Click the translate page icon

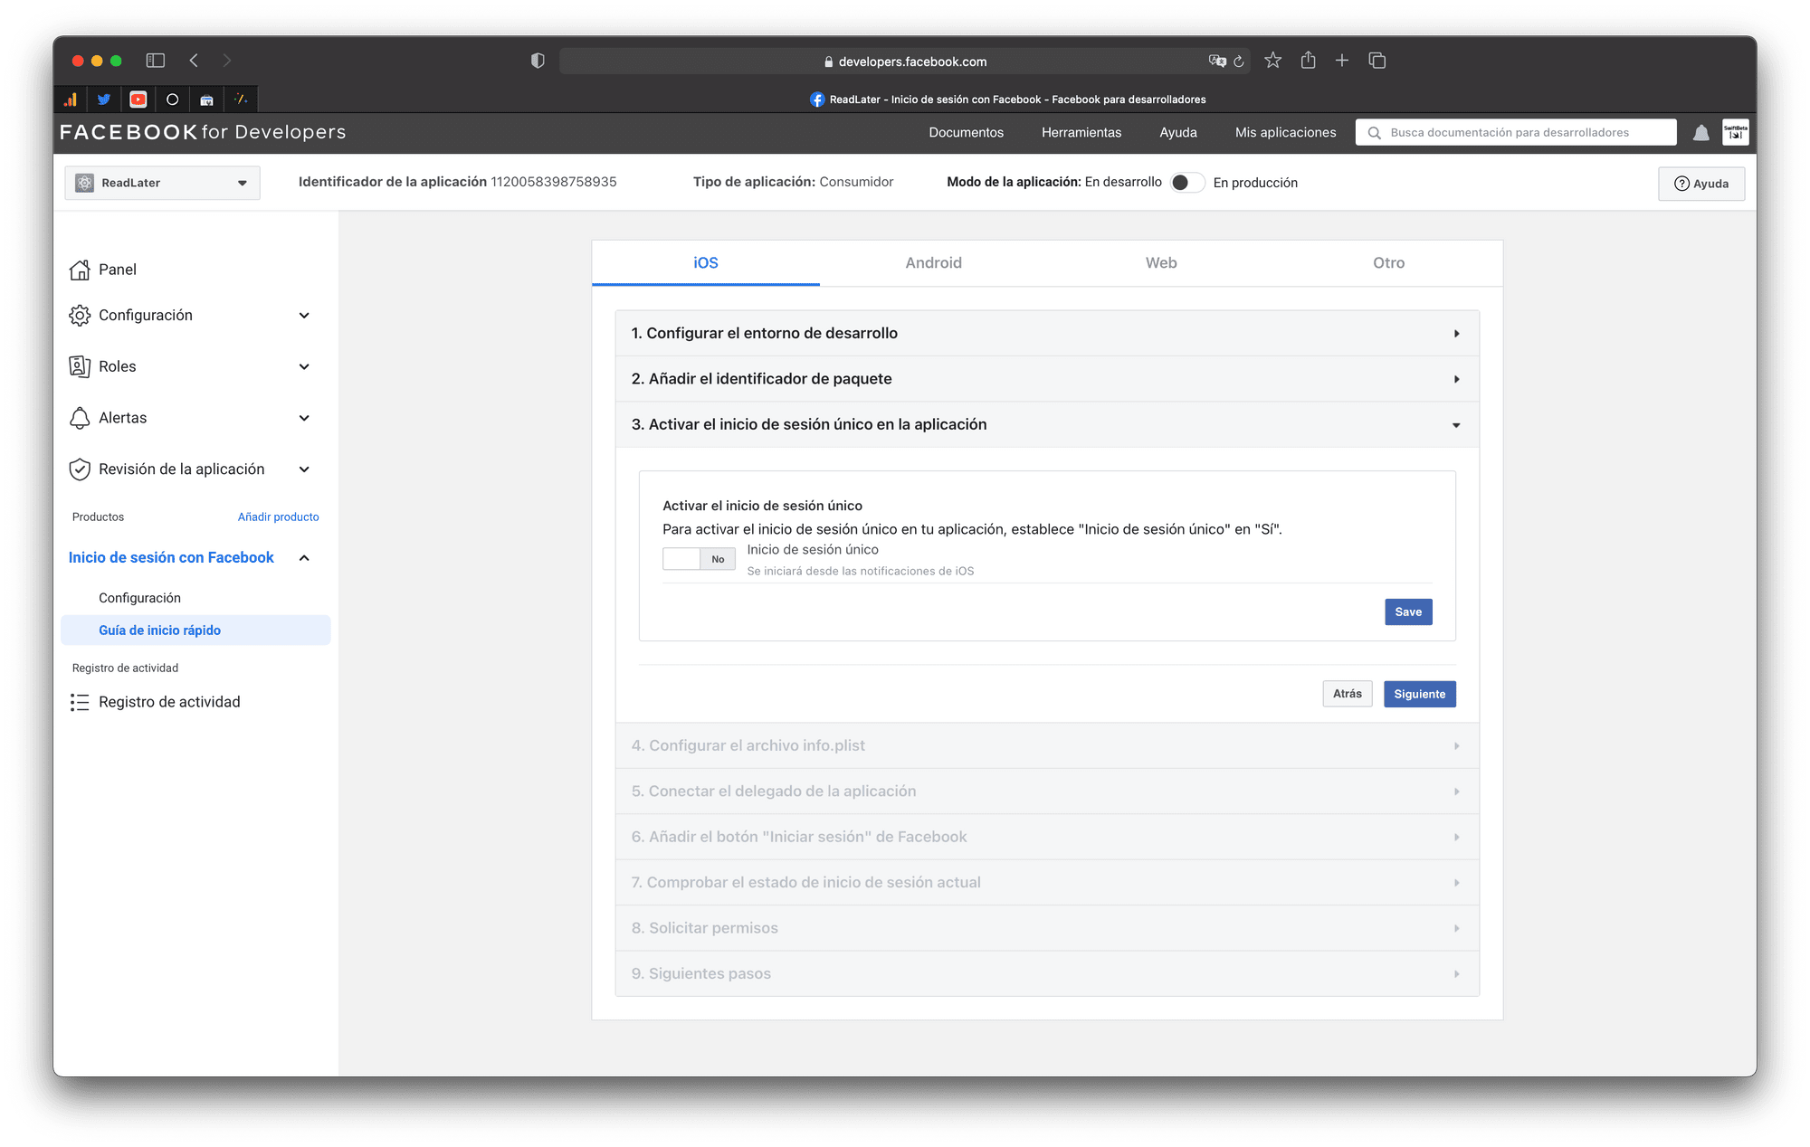[x=1217, y=62]
